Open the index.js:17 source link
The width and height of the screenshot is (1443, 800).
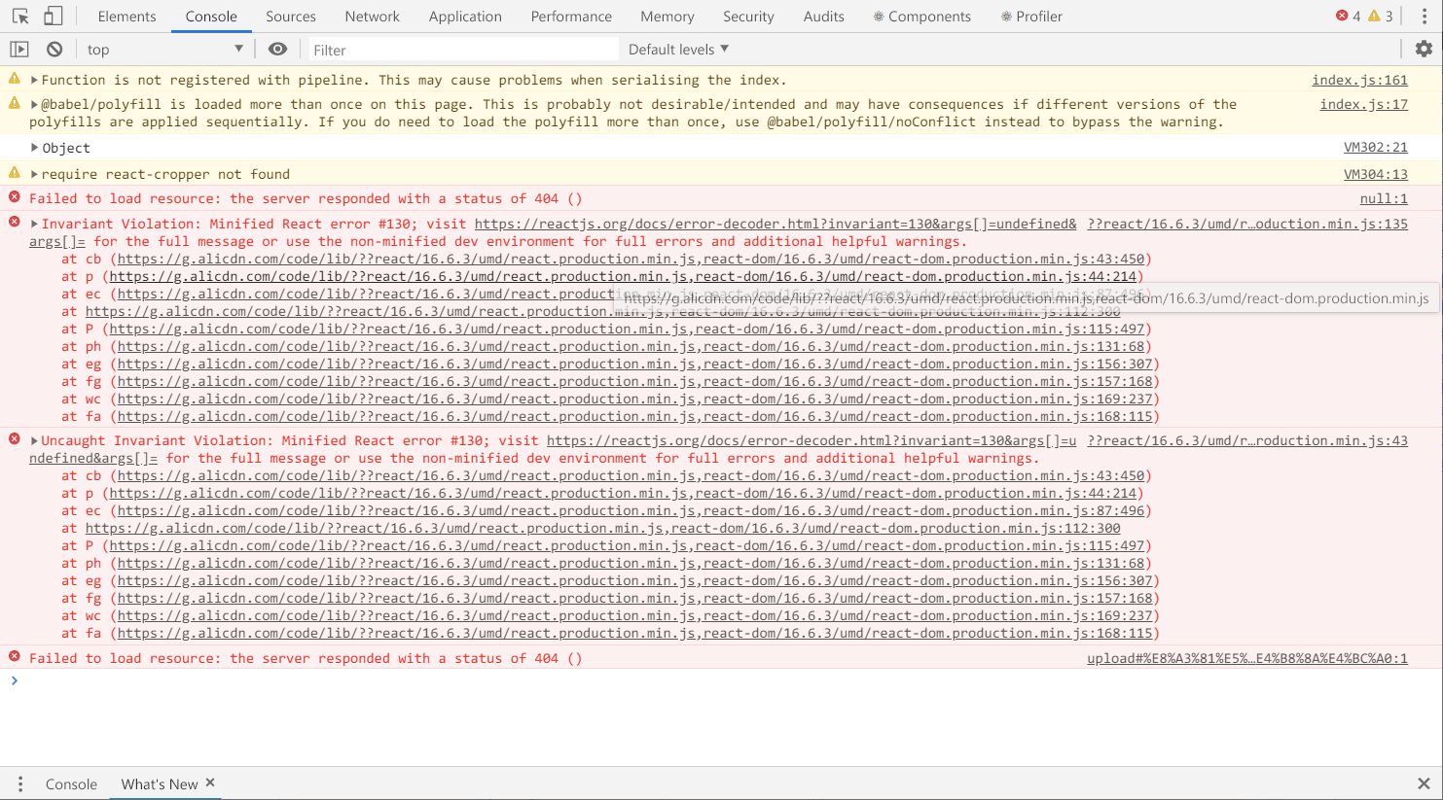click(x=1363, y=104)
